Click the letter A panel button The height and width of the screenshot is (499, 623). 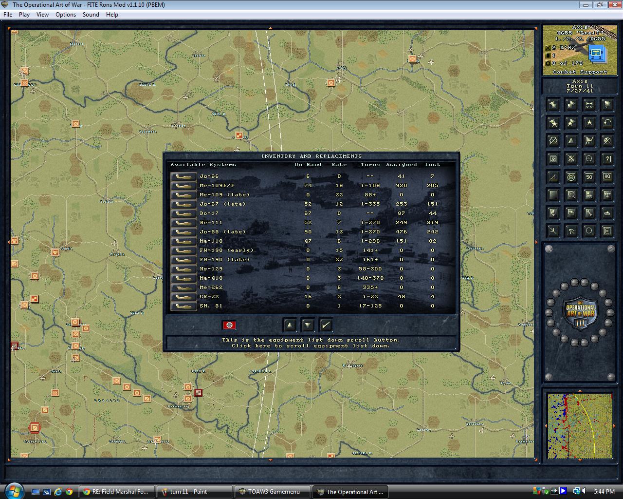[x=571, y=141]
